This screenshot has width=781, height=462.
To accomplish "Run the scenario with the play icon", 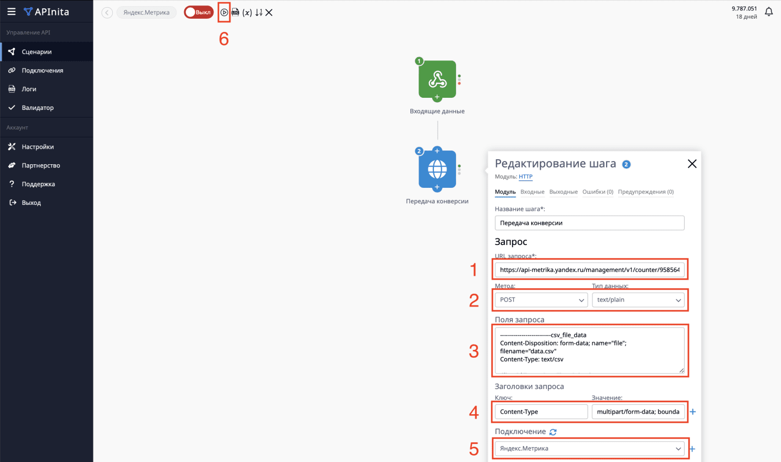I will point(224,12).
